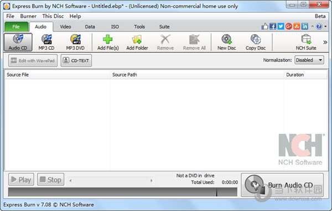Open the File menu
332x211 pixels.
click(x=10, y=16)
